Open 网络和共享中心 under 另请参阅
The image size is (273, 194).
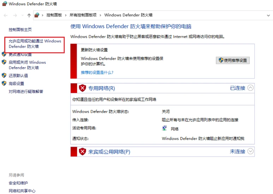[22, 191]
